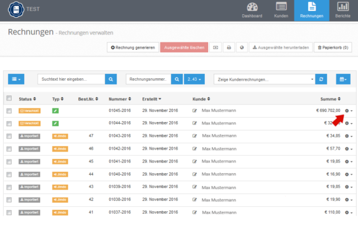Click the TEST logo icon
The width and height of the screenshot is (358, 226).
coord(16,9)
